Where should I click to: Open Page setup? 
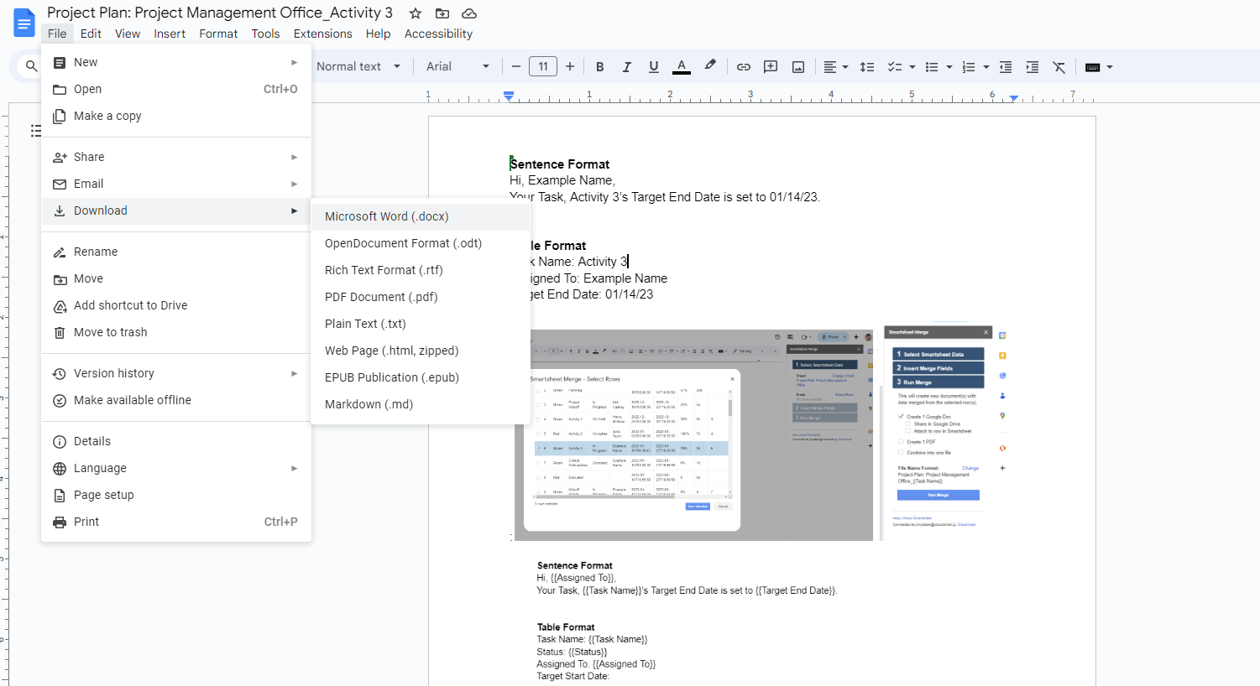pyautogui.click(x=176, y=495)
